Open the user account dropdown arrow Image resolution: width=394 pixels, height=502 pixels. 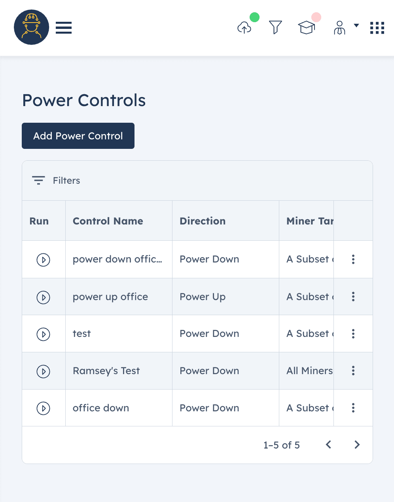click(x=356, y=25)
